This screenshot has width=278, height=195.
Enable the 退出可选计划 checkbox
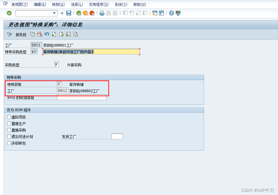[x=9, y=136]
